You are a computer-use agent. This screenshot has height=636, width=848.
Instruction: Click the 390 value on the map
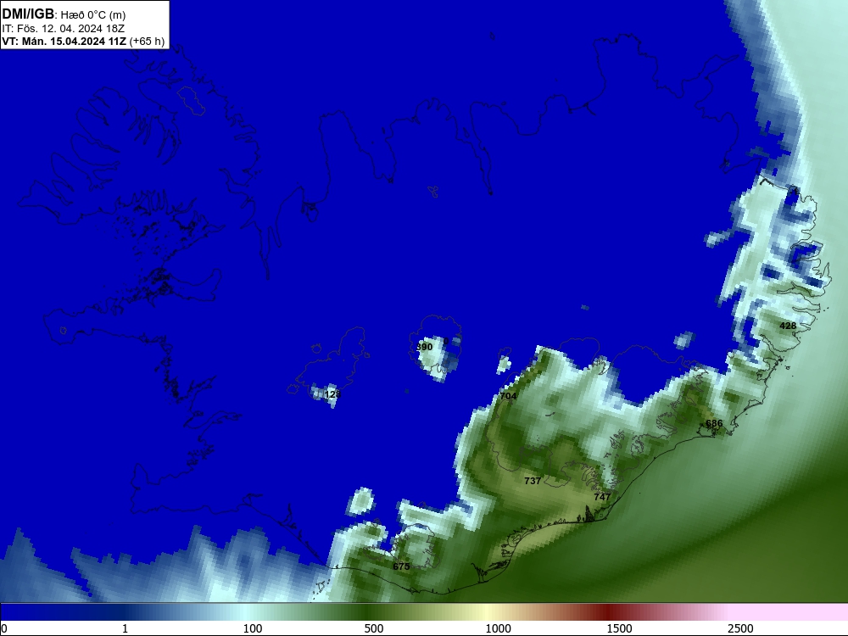coord(425,347)
